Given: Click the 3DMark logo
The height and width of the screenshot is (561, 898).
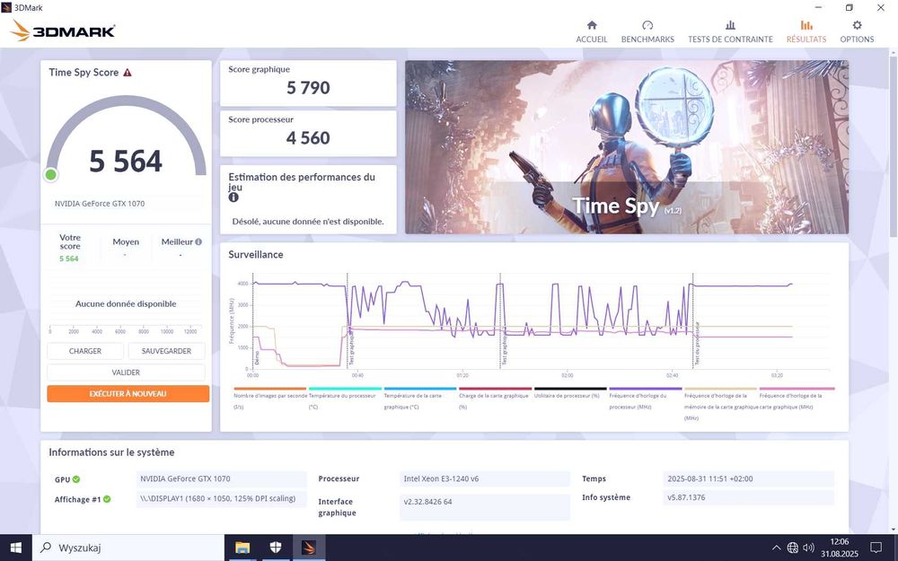Looking at the screenshot, I should click(63, 31).
